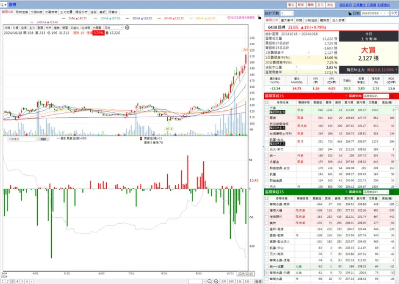Uncheck the 華南永昌-內湖 checkbox
Viewport: 399px width, 284px height.
pos(267,273)
